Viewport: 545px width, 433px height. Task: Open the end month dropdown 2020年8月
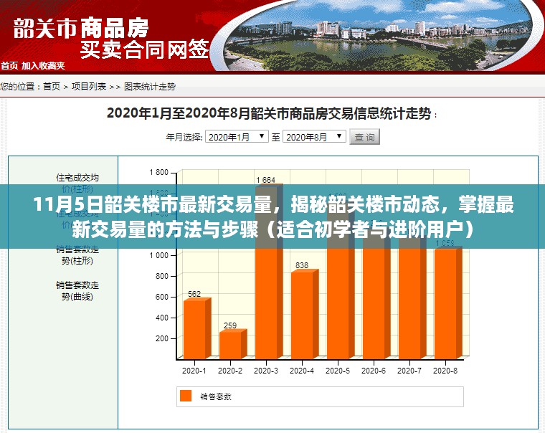click(314, 136)
